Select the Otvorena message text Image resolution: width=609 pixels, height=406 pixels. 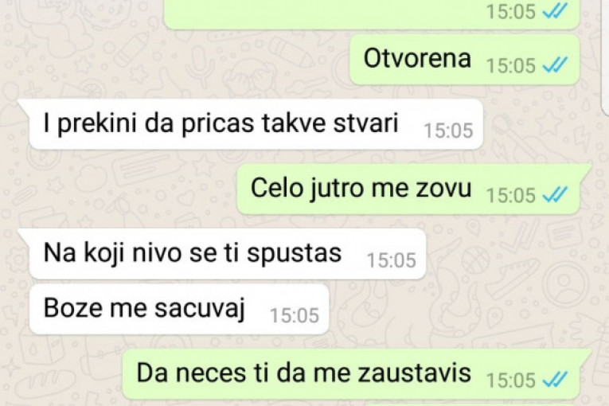pos(417,58)
